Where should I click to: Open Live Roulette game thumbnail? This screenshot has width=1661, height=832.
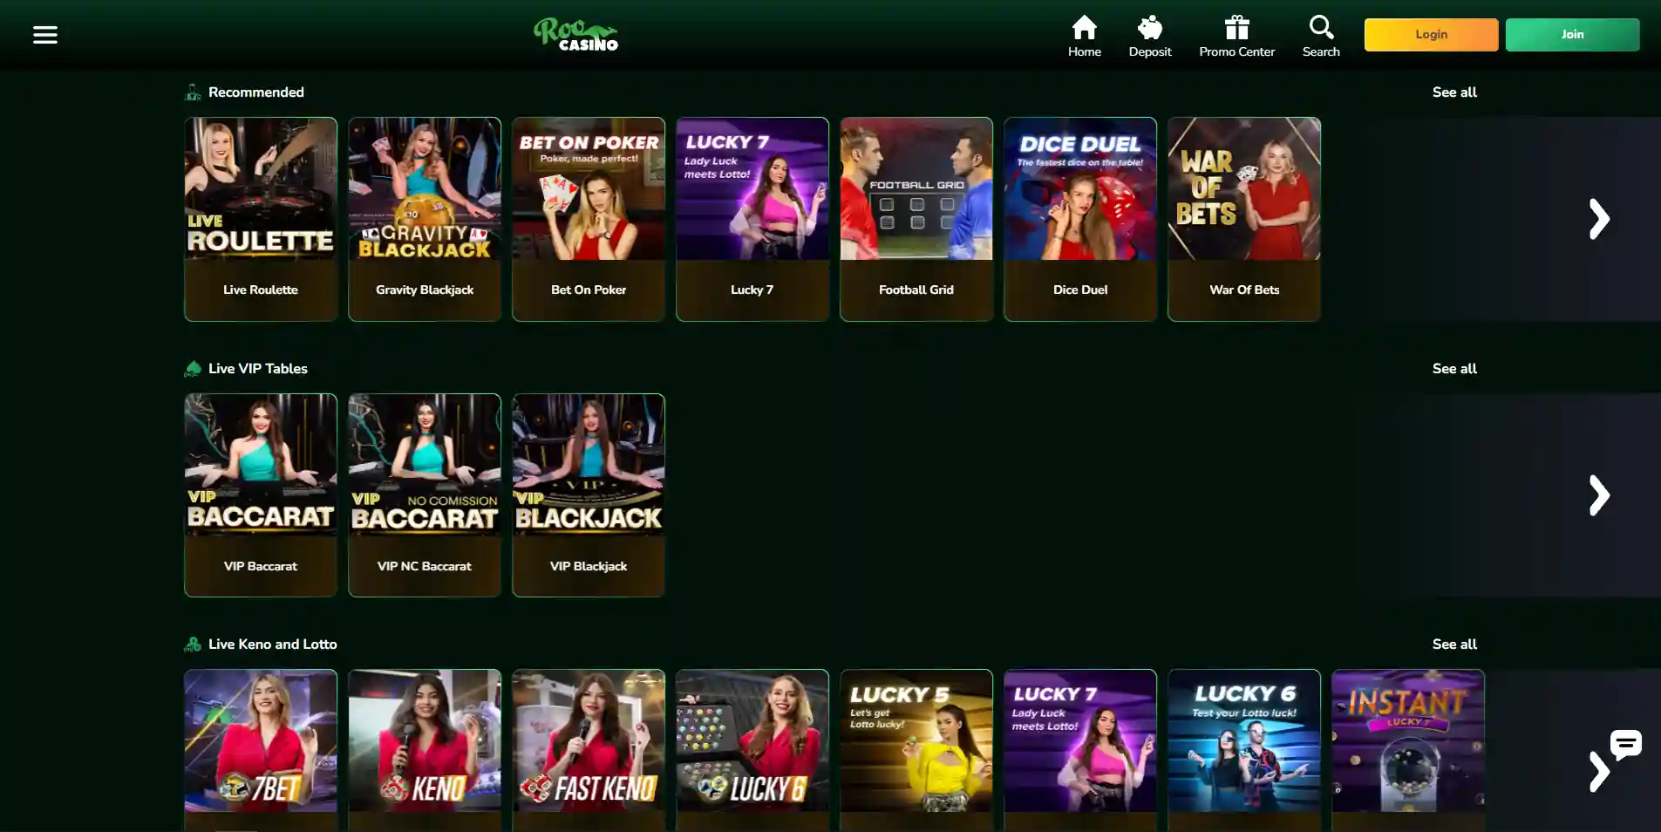261,188
